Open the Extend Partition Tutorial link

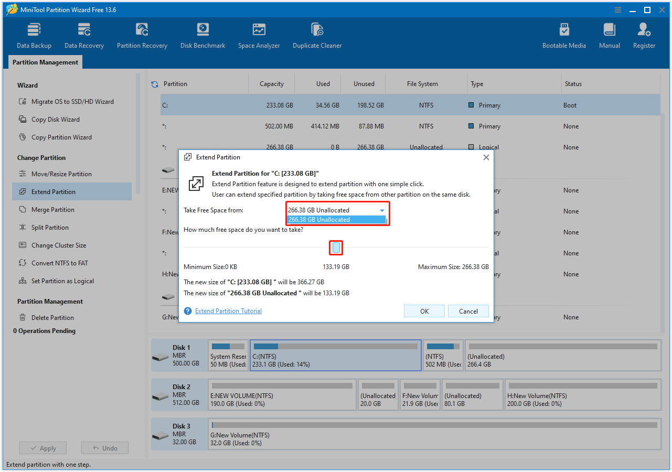tap(228, 311)
